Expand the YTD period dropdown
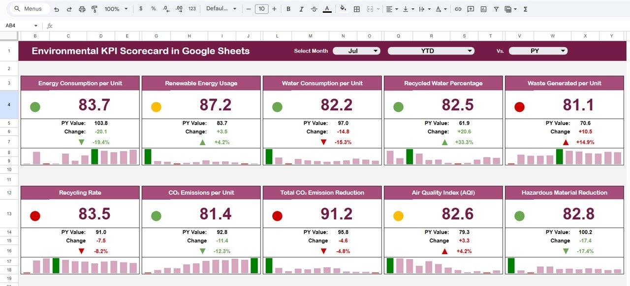This screenshot has height=286, width=630. (x=431, y=51)
